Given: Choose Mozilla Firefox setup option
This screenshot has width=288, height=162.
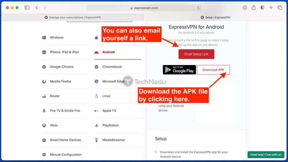Looking at the screenshot, I should click(60, 81).
